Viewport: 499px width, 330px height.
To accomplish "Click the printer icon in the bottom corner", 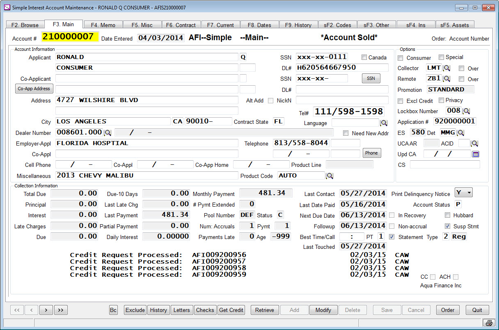I will [x=488, y=323].
